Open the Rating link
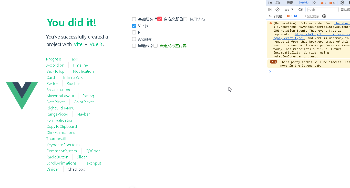 point(88,96)
